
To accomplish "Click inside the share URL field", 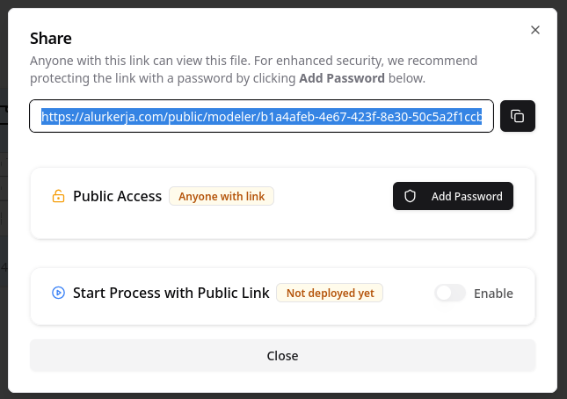I will [261, 116].
